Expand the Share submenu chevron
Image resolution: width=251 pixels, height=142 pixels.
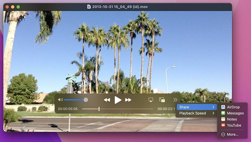[x=213, y=107]
